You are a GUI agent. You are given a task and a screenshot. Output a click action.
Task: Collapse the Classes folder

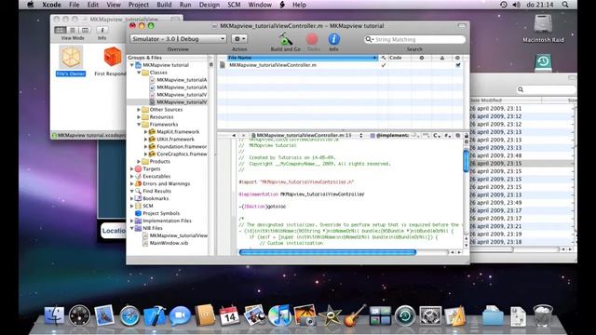pos(139,73)
